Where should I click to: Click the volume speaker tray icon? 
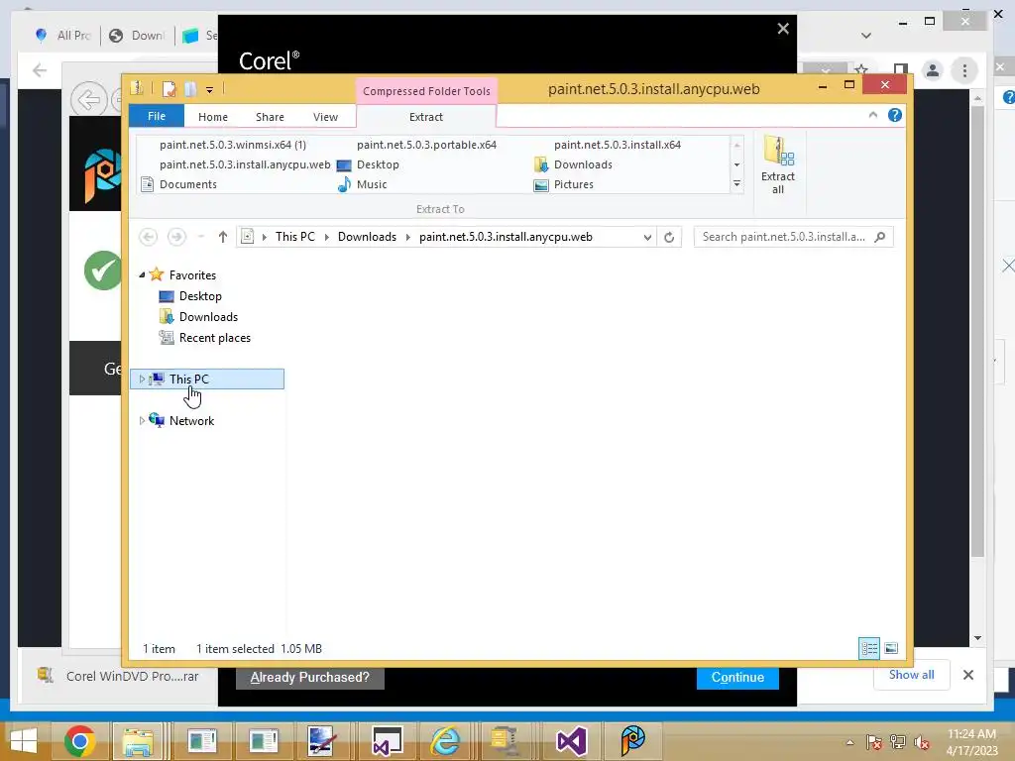[x=922, y=742]
